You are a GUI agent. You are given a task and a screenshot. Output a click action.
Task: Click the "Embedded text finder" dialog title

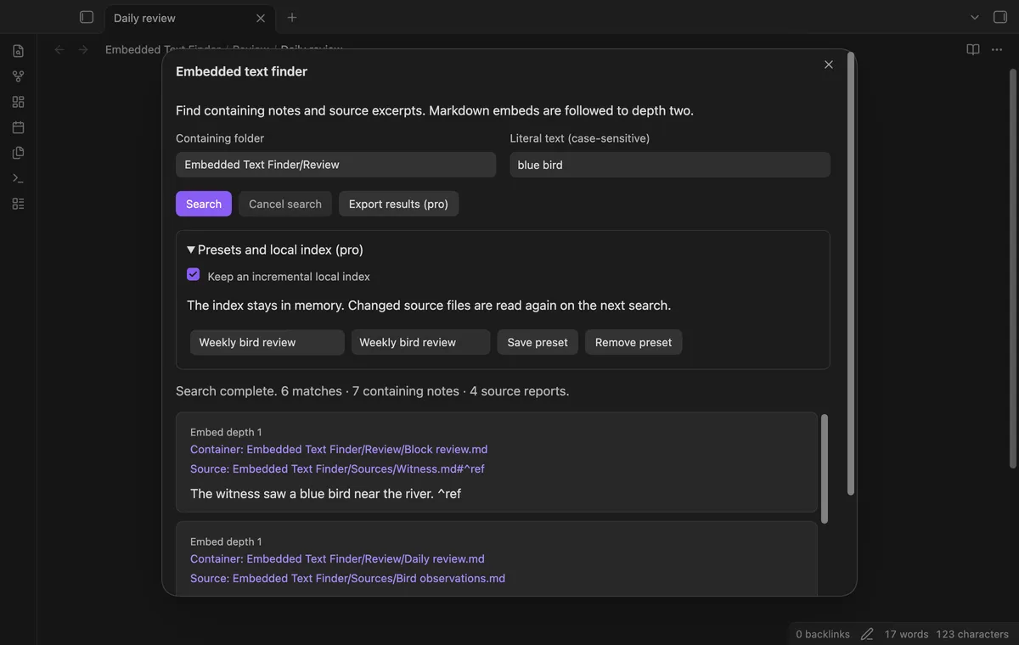click(241, 71)
